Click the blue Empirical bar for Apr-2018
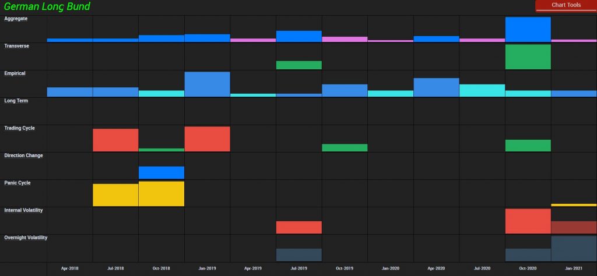 point(70,92)
